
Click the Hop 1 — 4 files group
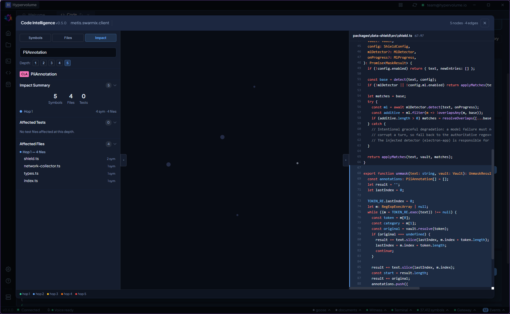click(x=33, y=152)
